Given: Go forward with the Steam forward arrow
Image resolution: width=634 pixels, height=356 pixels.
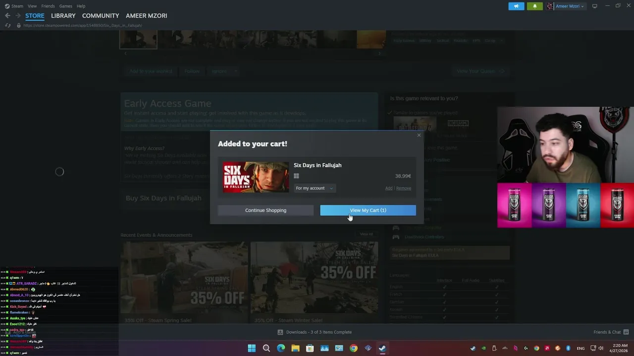Looking at the screenshot, I should pos(18,16).
